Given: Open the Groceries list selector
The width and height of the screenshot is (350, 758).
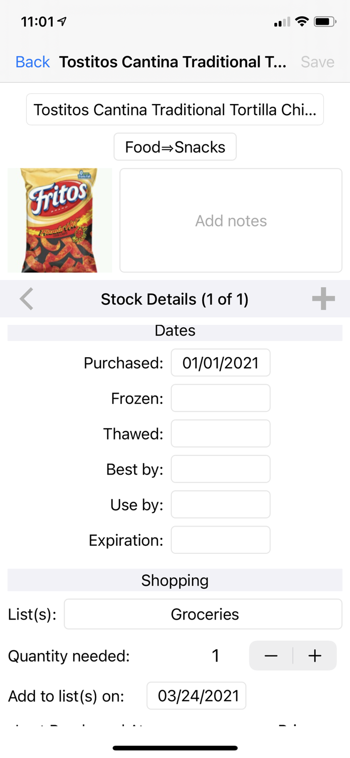Looking at the screenshot, I should [203, 614].
